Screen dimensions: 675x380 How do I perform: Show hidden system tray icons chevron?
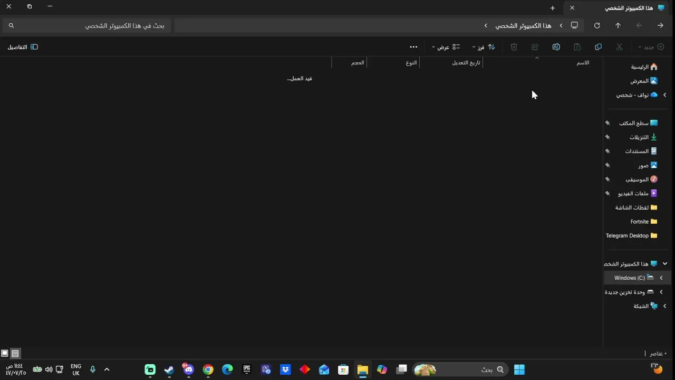[107, 369]
